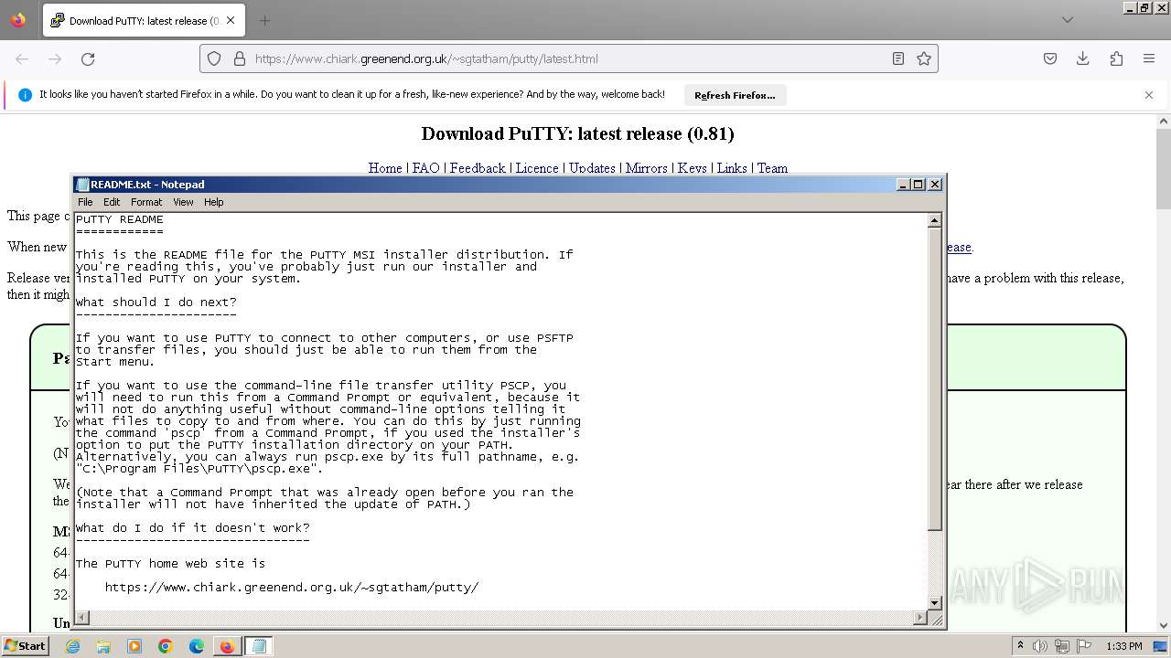Dismiss the Refresh Firefox notification bar

pyautogui.click(x=1149, y=95)
